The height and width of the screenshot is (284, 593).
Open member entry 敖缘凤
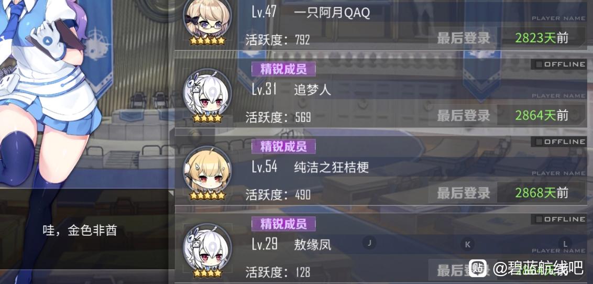[381, 245]
